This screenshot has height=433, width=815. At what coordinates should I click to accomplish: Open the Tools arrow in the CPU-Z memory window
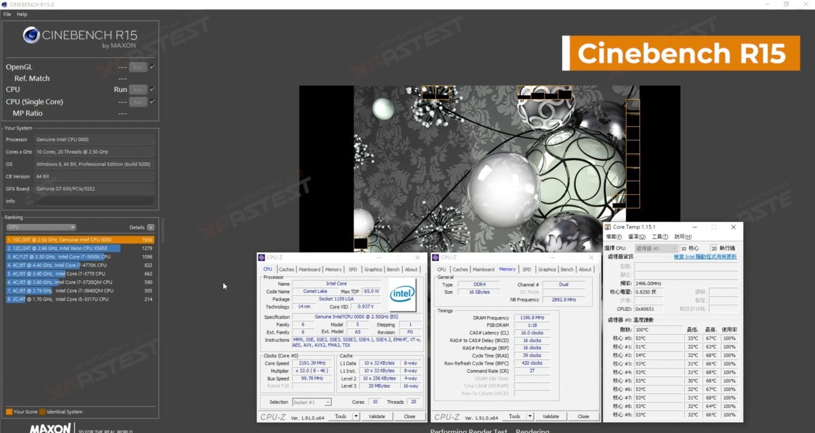(529, 416)
